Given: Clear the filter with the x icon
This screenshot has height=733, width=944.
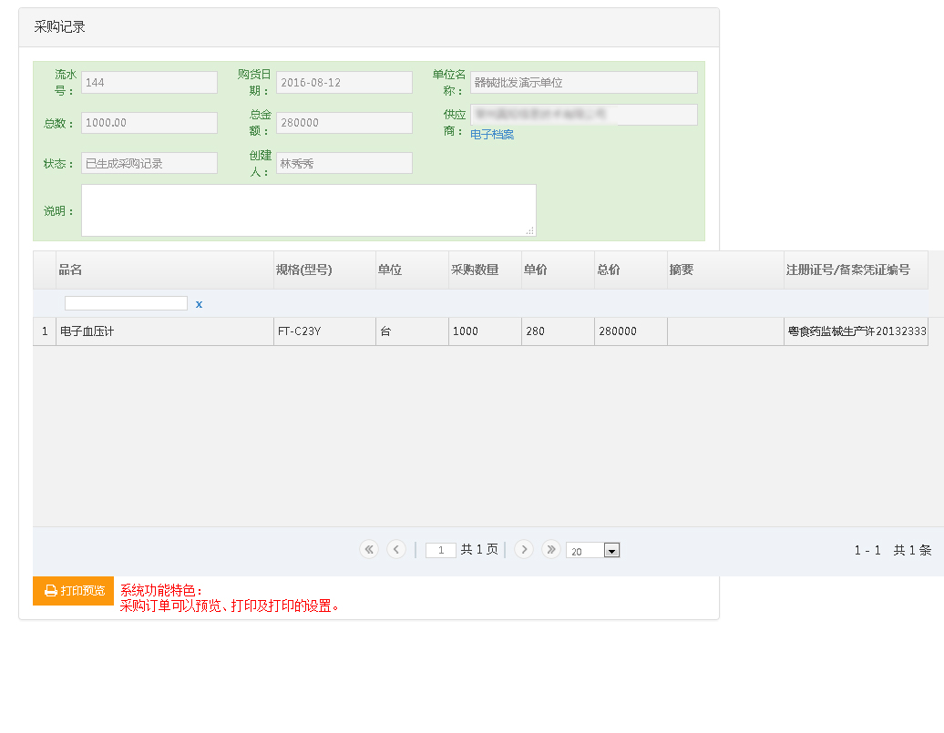Looking at the screenshot, I should [x=199, y=304].
